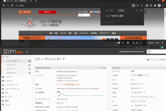
Task: Expand the レポート sidebar section
Action: tap(16, 77)
